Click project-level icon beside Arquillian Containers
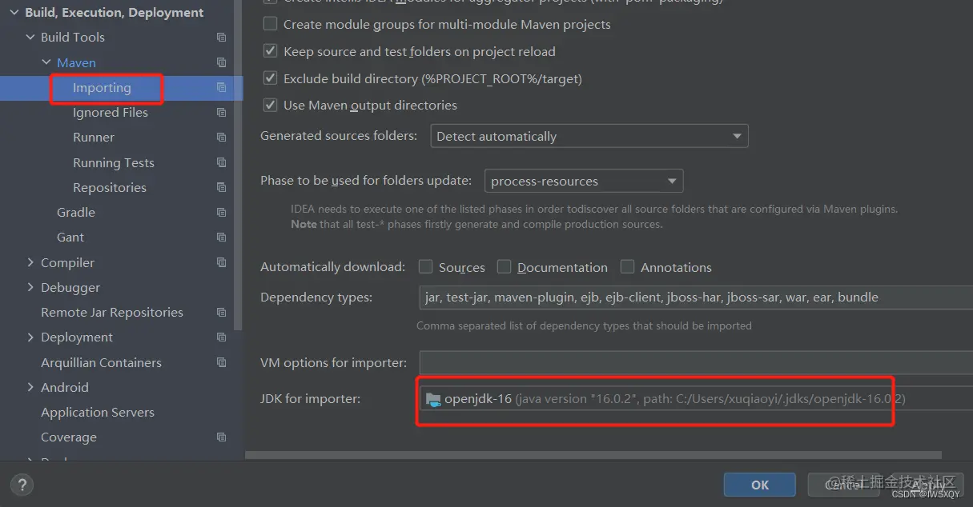Screen dimensions: 973x507 click(x=222, y=362)
